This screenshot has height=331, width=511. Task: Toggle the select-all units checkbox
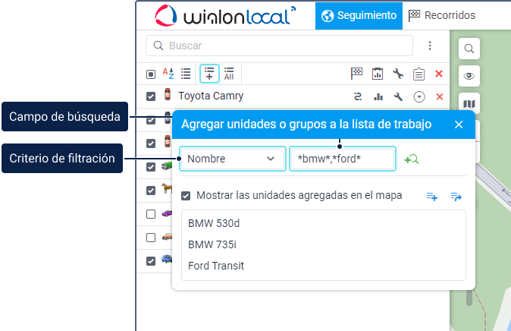point(151,74)
